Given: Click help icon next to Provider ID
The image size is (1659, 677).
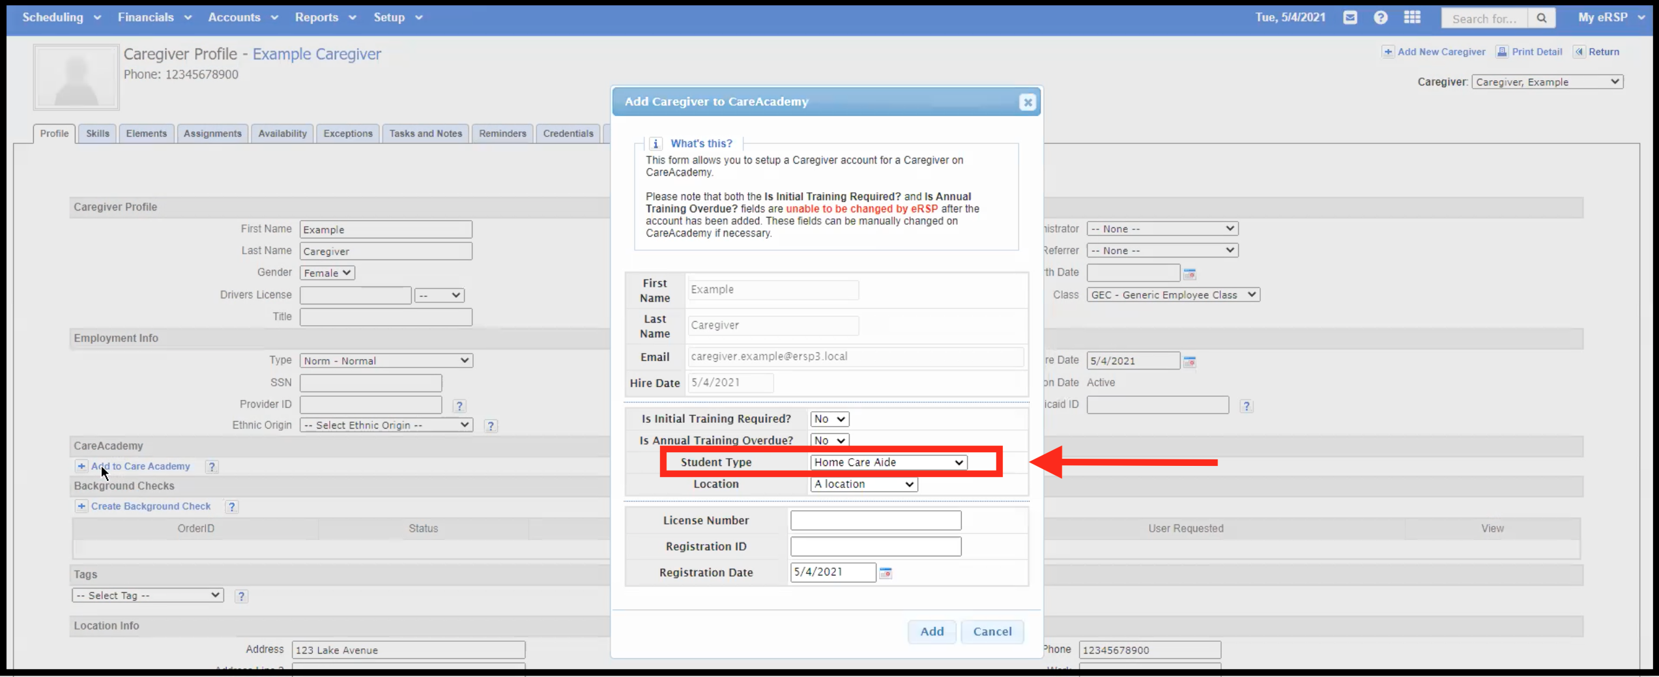Looking at the screenshot, I should click(459, 406).
